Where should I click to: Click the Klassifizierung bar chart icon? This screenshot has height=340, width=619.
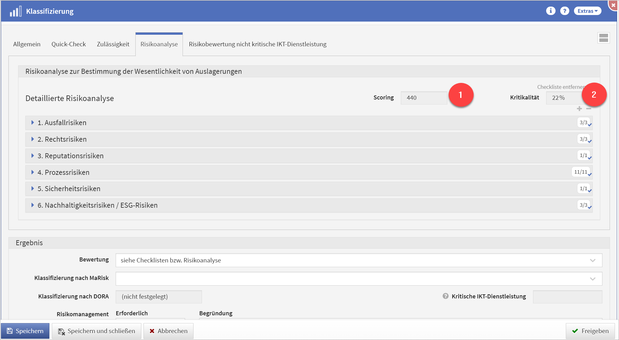pyautogui.click(x=16, y=11)
